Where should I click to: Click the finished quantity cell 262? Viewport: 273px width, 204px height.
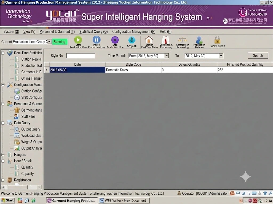pos(245,70)
